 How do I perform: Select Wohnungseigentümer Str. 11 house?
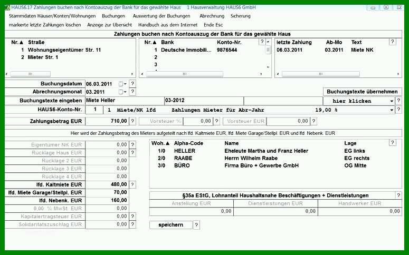(x=64, y=50)
